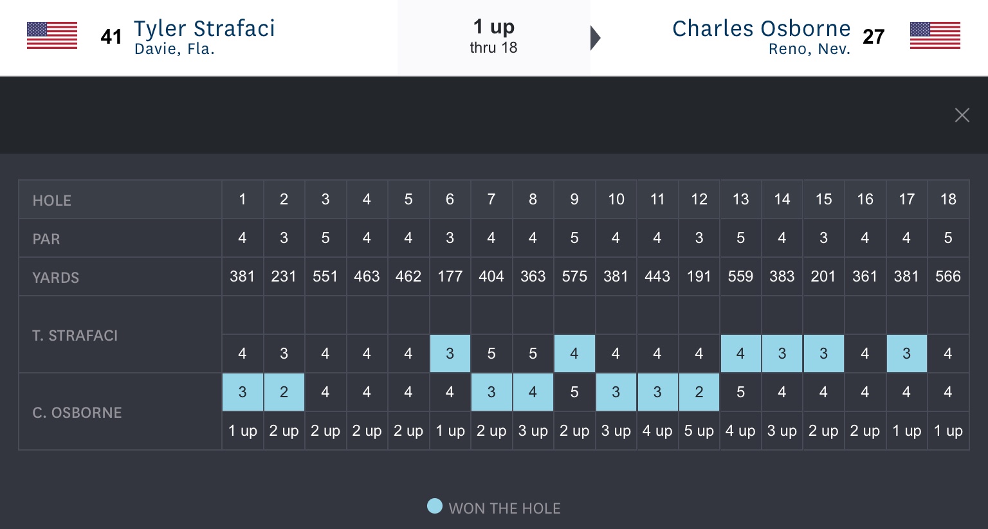Click the C. OSBORNE row label

point(77,413)
